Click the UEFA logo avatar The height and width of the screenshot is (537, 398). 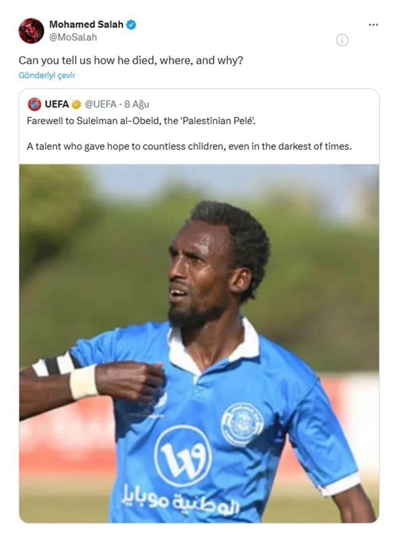point(35,104)
